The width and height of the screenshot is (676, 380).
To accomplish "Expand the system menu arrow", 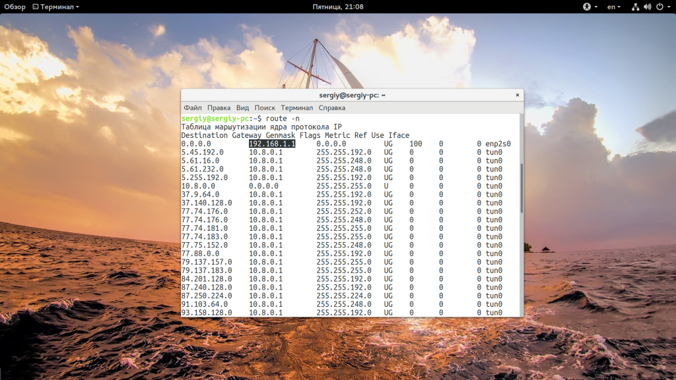I will 669,7.
